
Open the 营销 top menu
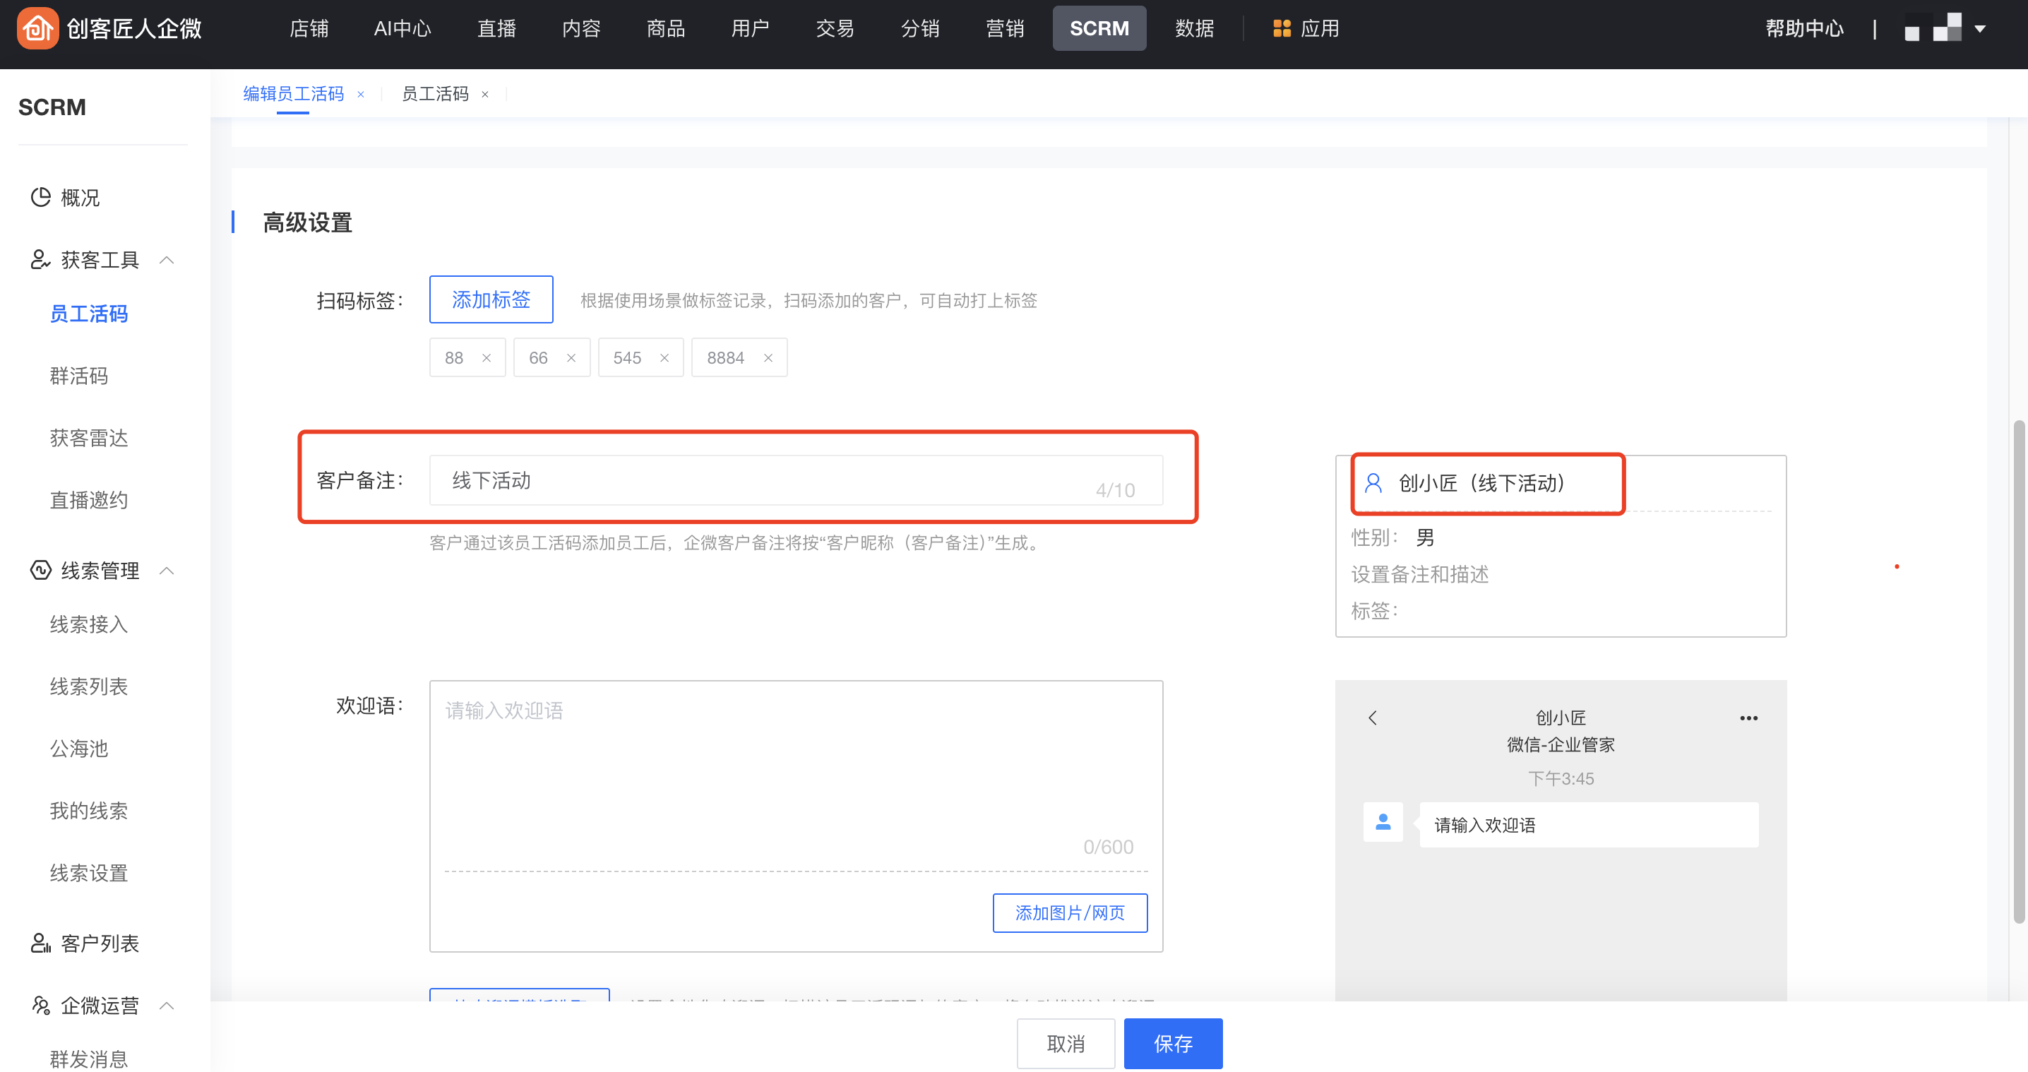1005,29
